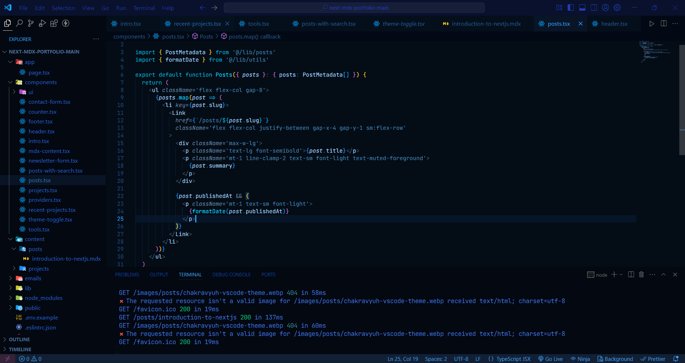Toggle secondary side bar visibility
Image resolution: width=685 pixels, height=363 pixels.
pos(594,7)
